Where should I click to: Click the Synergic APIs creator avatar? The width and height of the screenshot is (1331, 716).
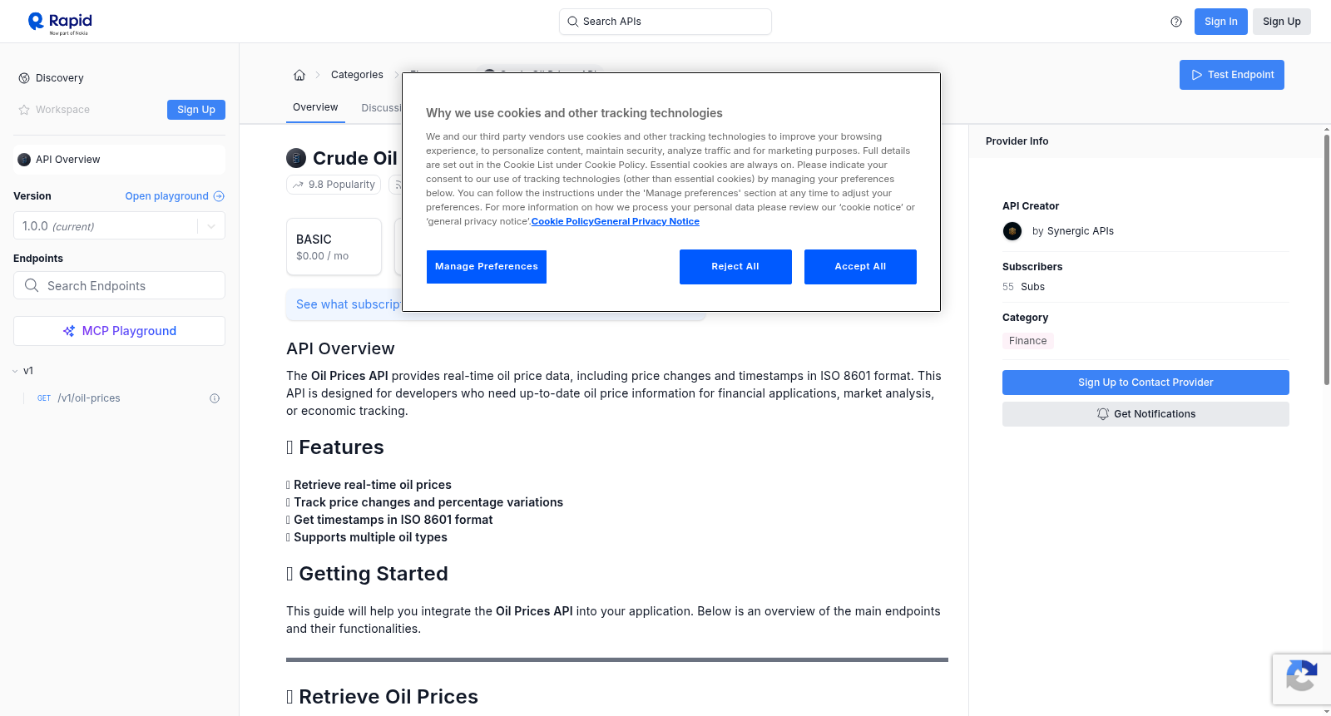point(1012,231)
